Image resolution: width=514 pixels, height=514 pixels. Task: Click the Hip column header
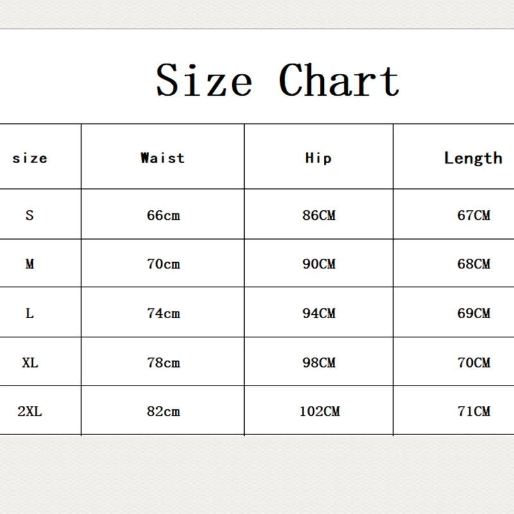(x=318, y=158)
